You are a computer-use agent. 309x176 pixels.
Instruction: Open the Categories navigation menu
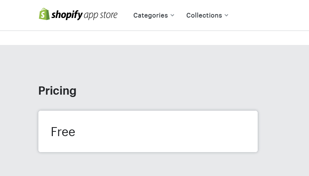pos(151,15)
